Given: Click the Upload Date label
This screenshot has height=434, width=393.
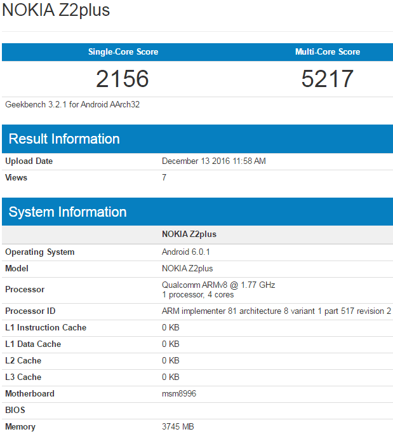Looking at the screenshot, I should pyautogui.click(x=29, y=161).
